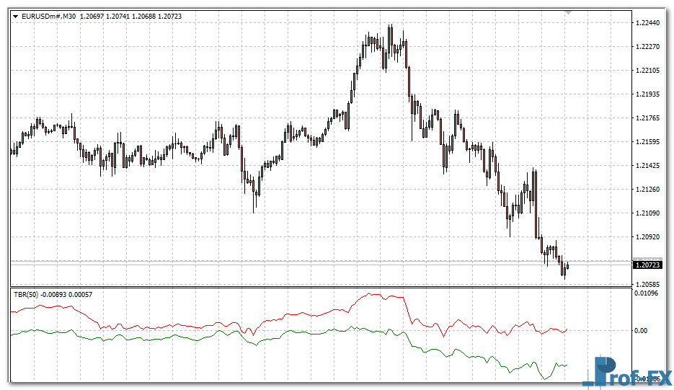Click the latest candle at chart's right end

pos(568,267)
